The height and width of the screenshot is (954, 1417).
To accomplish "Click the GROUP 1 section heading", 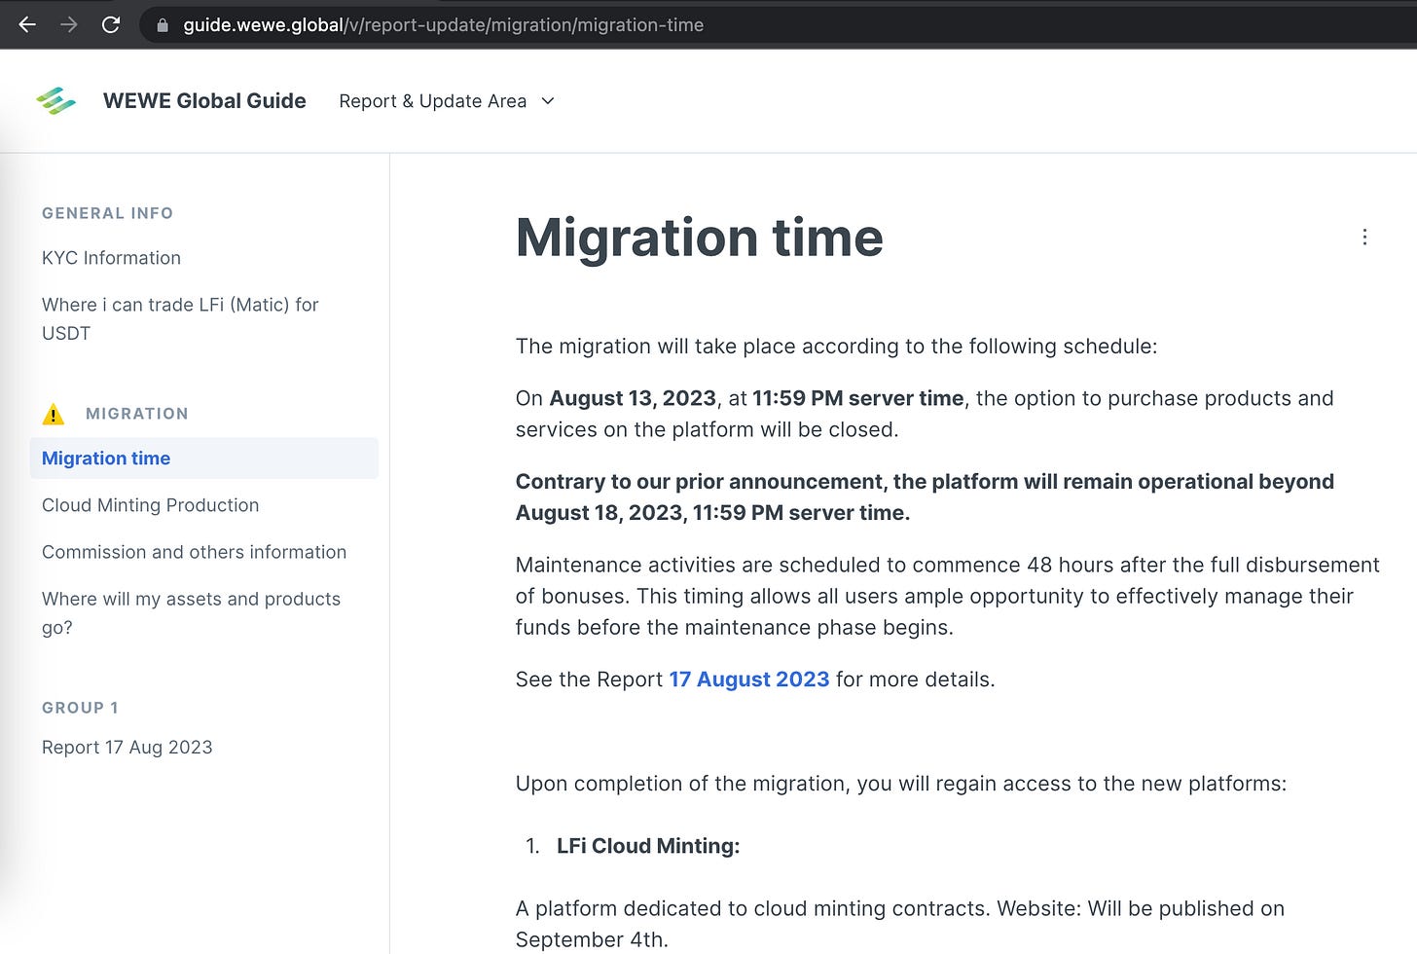I will coord(80,708).
